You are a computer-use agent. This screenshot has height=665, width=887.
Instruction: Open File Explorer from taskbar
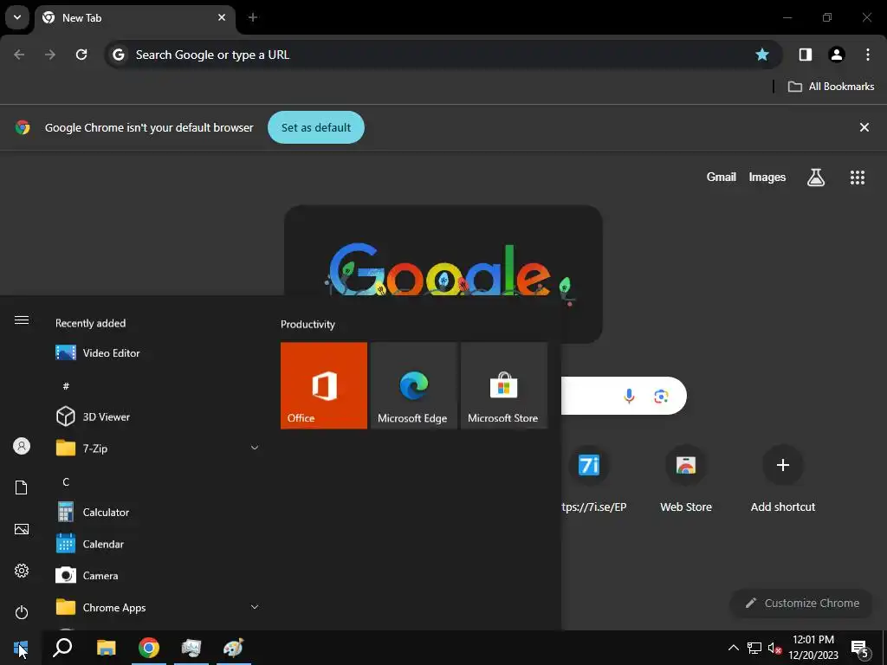point(106,648)
